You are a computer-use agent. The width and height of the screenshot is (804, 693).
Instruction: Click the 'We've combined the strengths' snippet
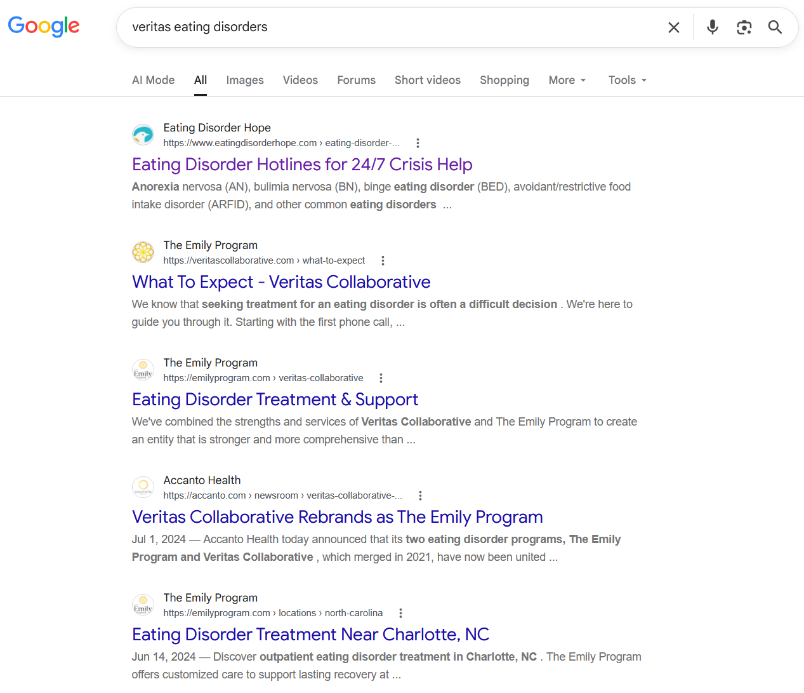click(385, 431)
